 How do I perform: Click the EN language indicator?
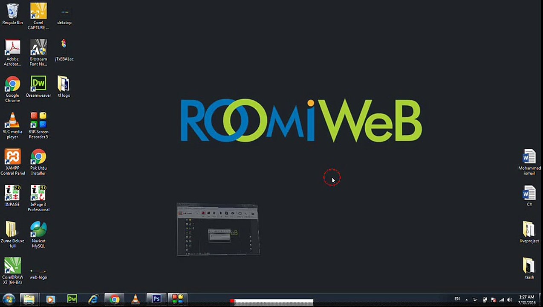click(457, 299)
